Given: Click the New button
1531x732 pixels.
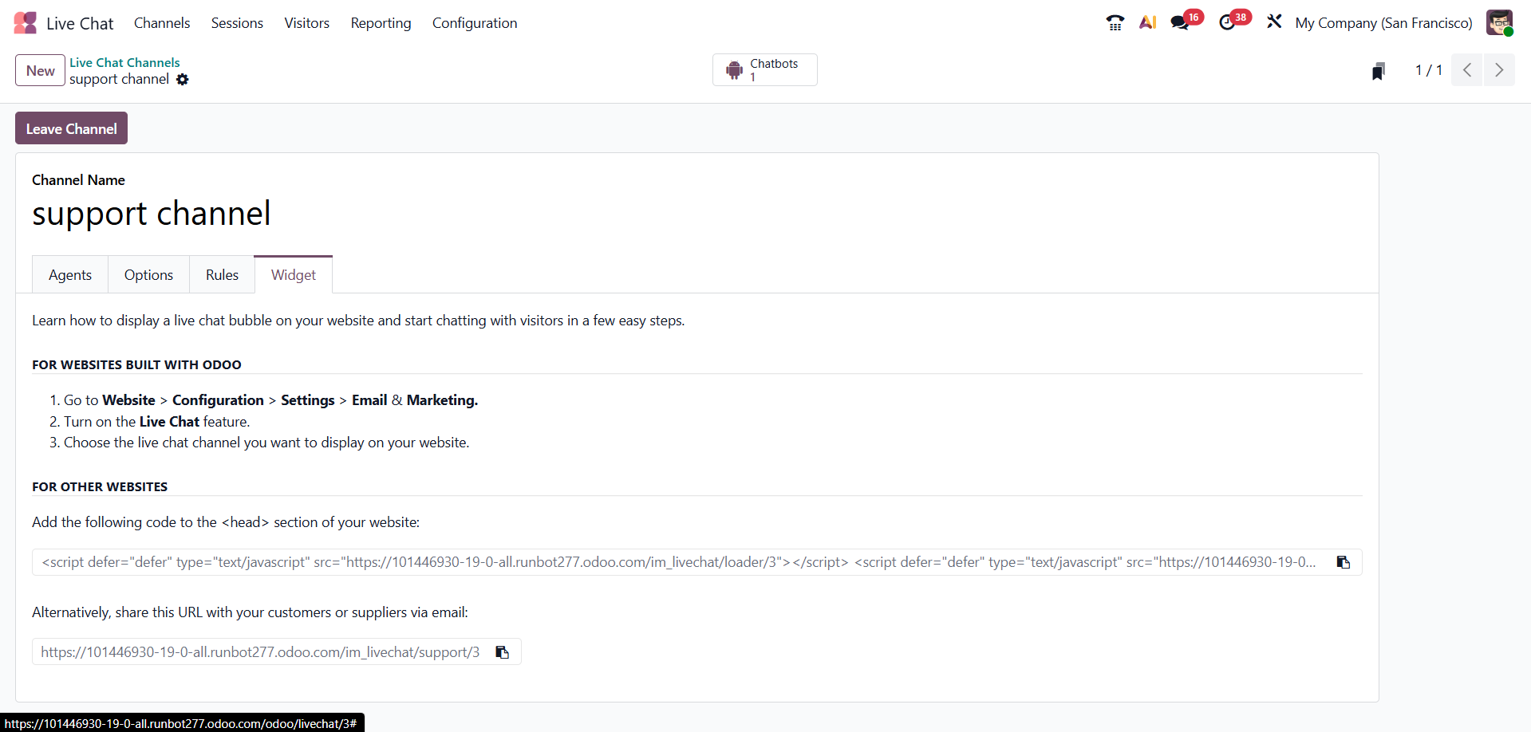Looking at the screenshot, I should pyautogui.click(x=40, y=71).
